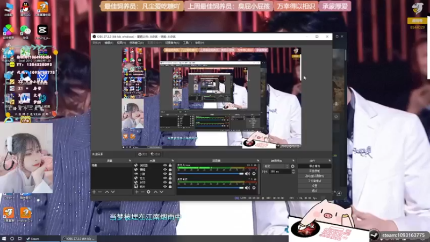430x242 pixels.
Task: Mute the 桌面音频 mixer channel
Action: point(247,188)
